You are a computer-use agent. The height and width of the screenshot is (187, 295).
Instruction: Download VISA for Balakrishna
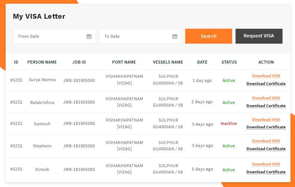pos(266,98)
